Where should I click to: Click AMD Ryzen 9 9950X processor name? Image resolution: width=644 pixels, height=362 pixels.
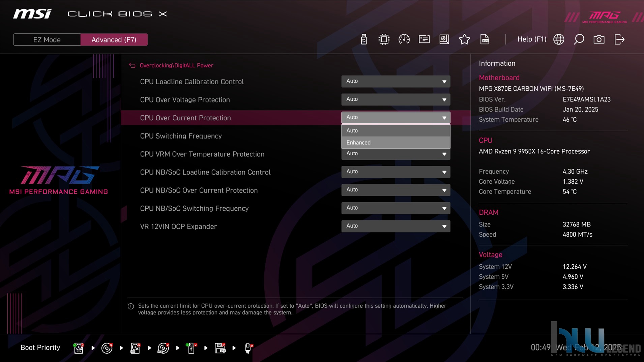point(534,151)
